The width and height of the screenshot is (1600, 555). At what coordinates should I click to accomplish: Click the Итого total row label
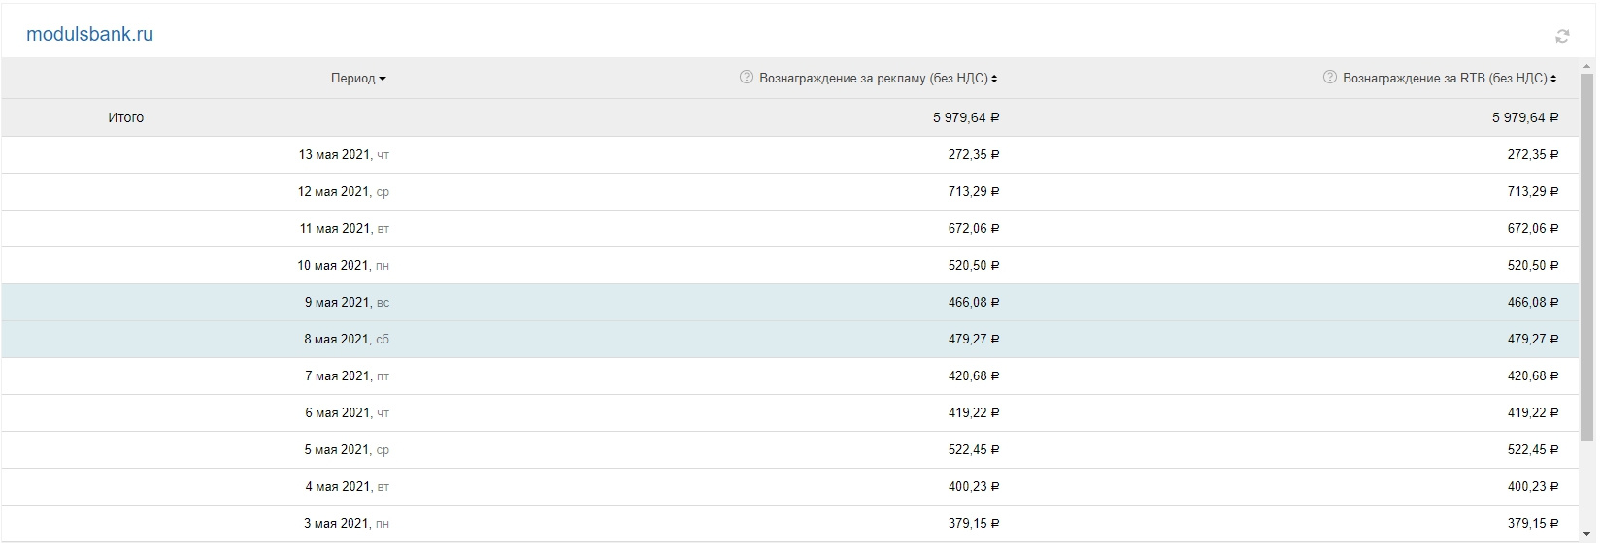[126, 117]
